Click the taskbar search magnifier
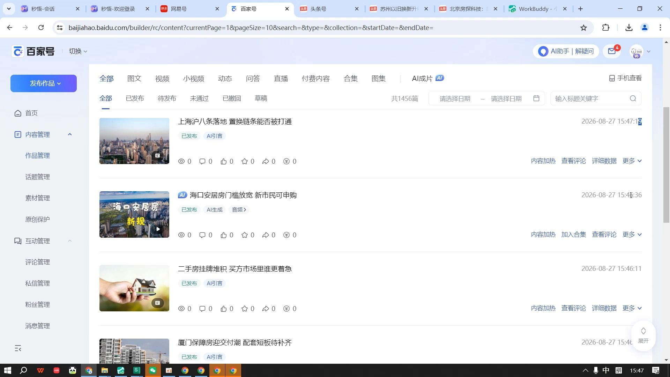 [x=23, y=370]
